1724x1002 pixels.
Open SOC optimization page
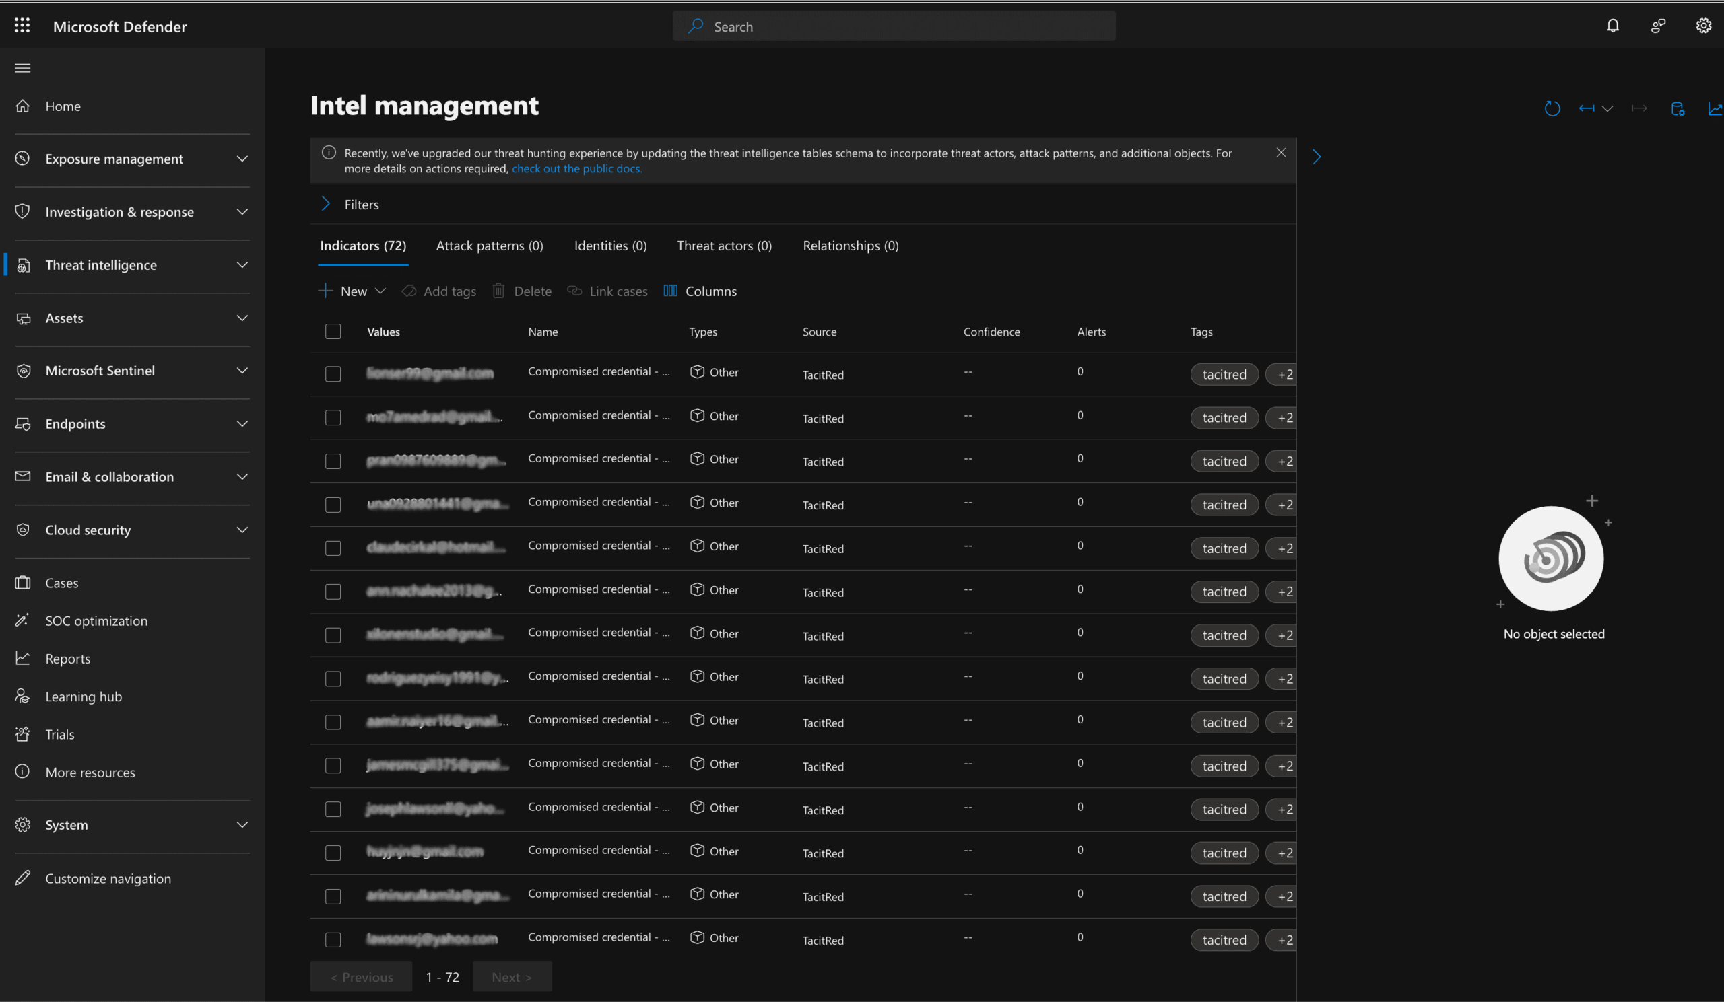point(96,620)
